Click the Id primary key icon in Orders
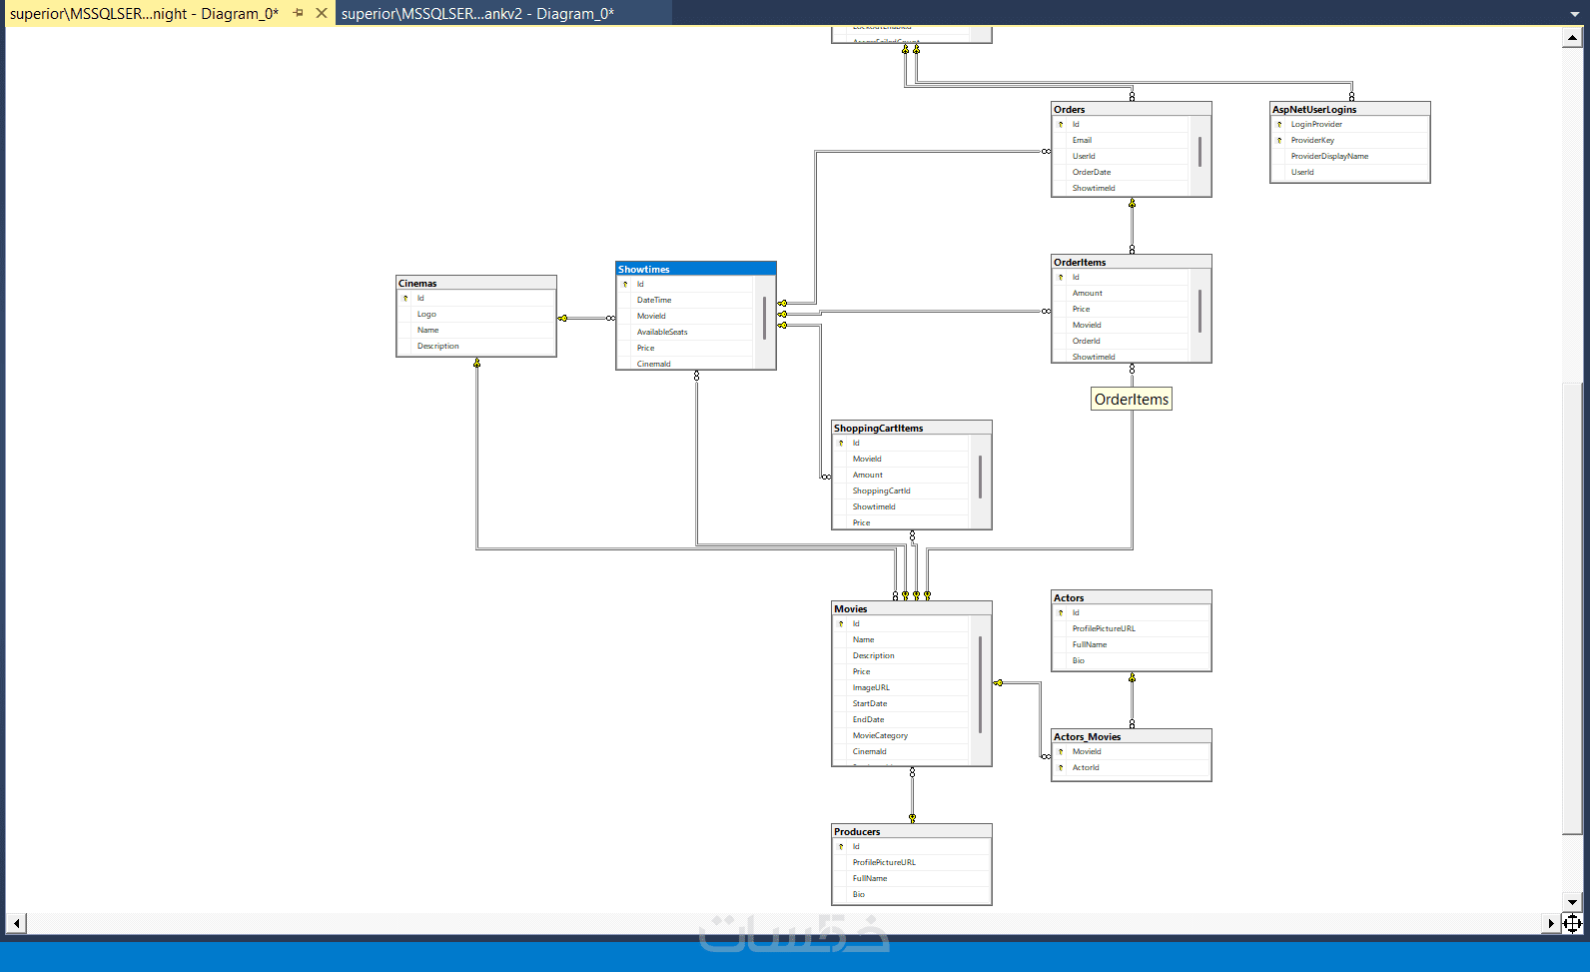 pyautogui.click(x=1061, y=125)
